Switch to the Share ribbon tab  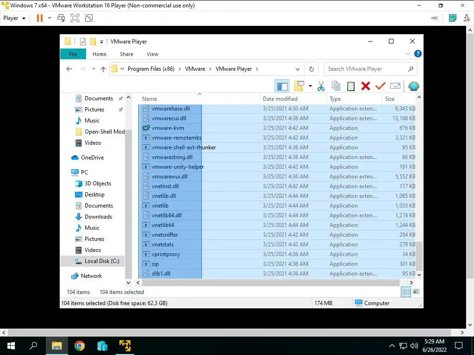(126, 54)
